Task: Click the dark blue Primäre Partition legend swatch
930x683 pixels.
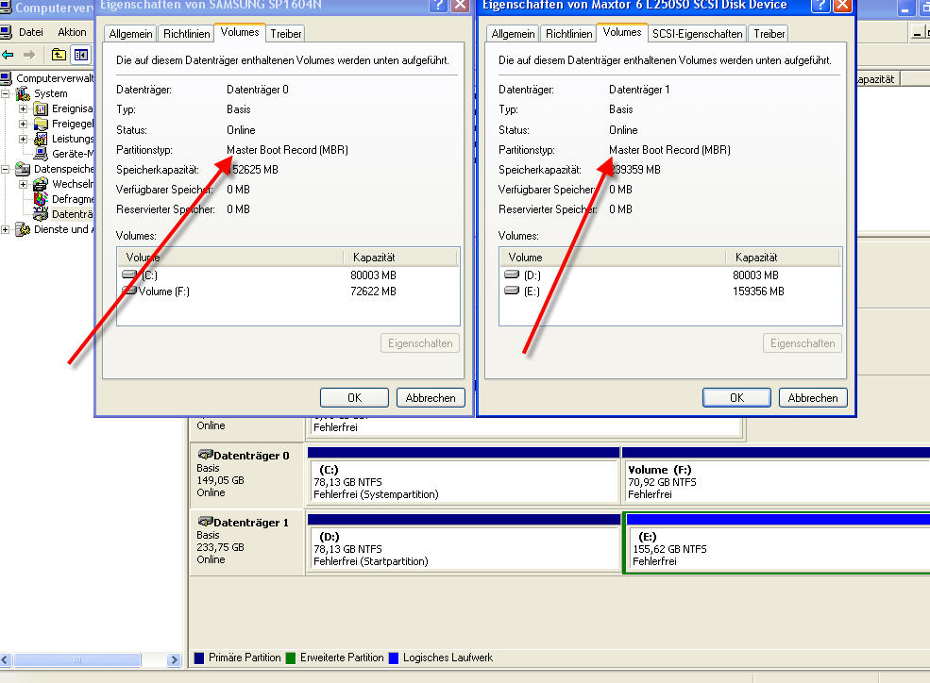Action: pyautogui.click(x=199, y=658)
